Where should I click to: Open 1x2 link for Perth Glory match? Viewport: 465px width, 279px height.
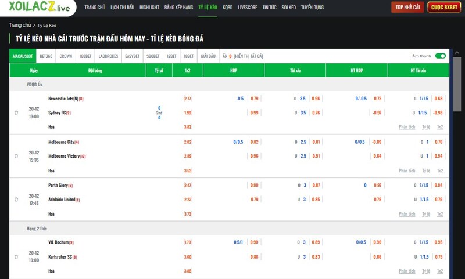440,214
